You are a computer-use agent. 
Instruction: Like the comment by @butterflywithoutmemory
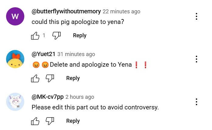click(x=36, y=36)
